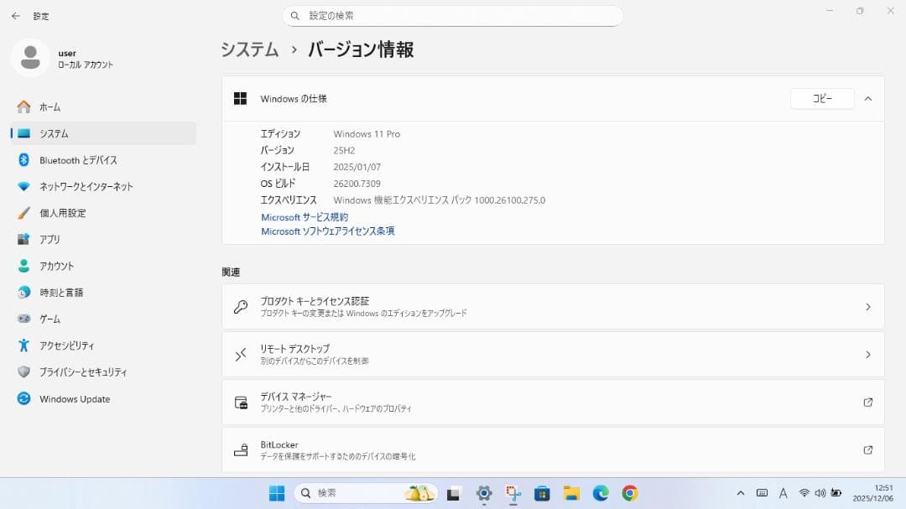This screenshot has height=509, width=906.
Task: Collapse the Windows の仕様 section
Action: (x=868, y=98)
